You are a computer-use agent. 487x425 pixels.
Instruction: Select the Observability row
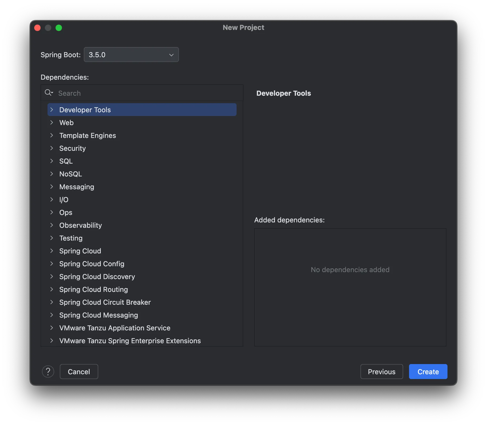click(142, 225)
